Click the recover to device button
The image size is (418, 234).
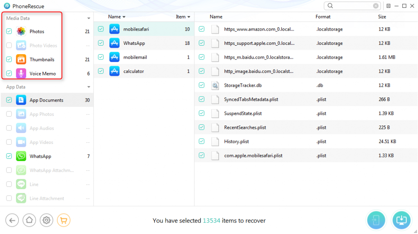coord(376,220)
